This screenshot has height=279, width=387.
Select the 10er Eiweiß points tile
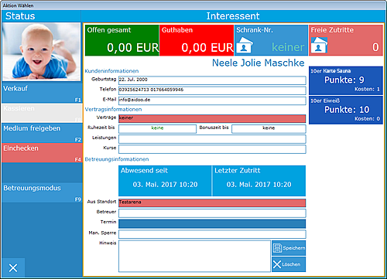point(346,111)
